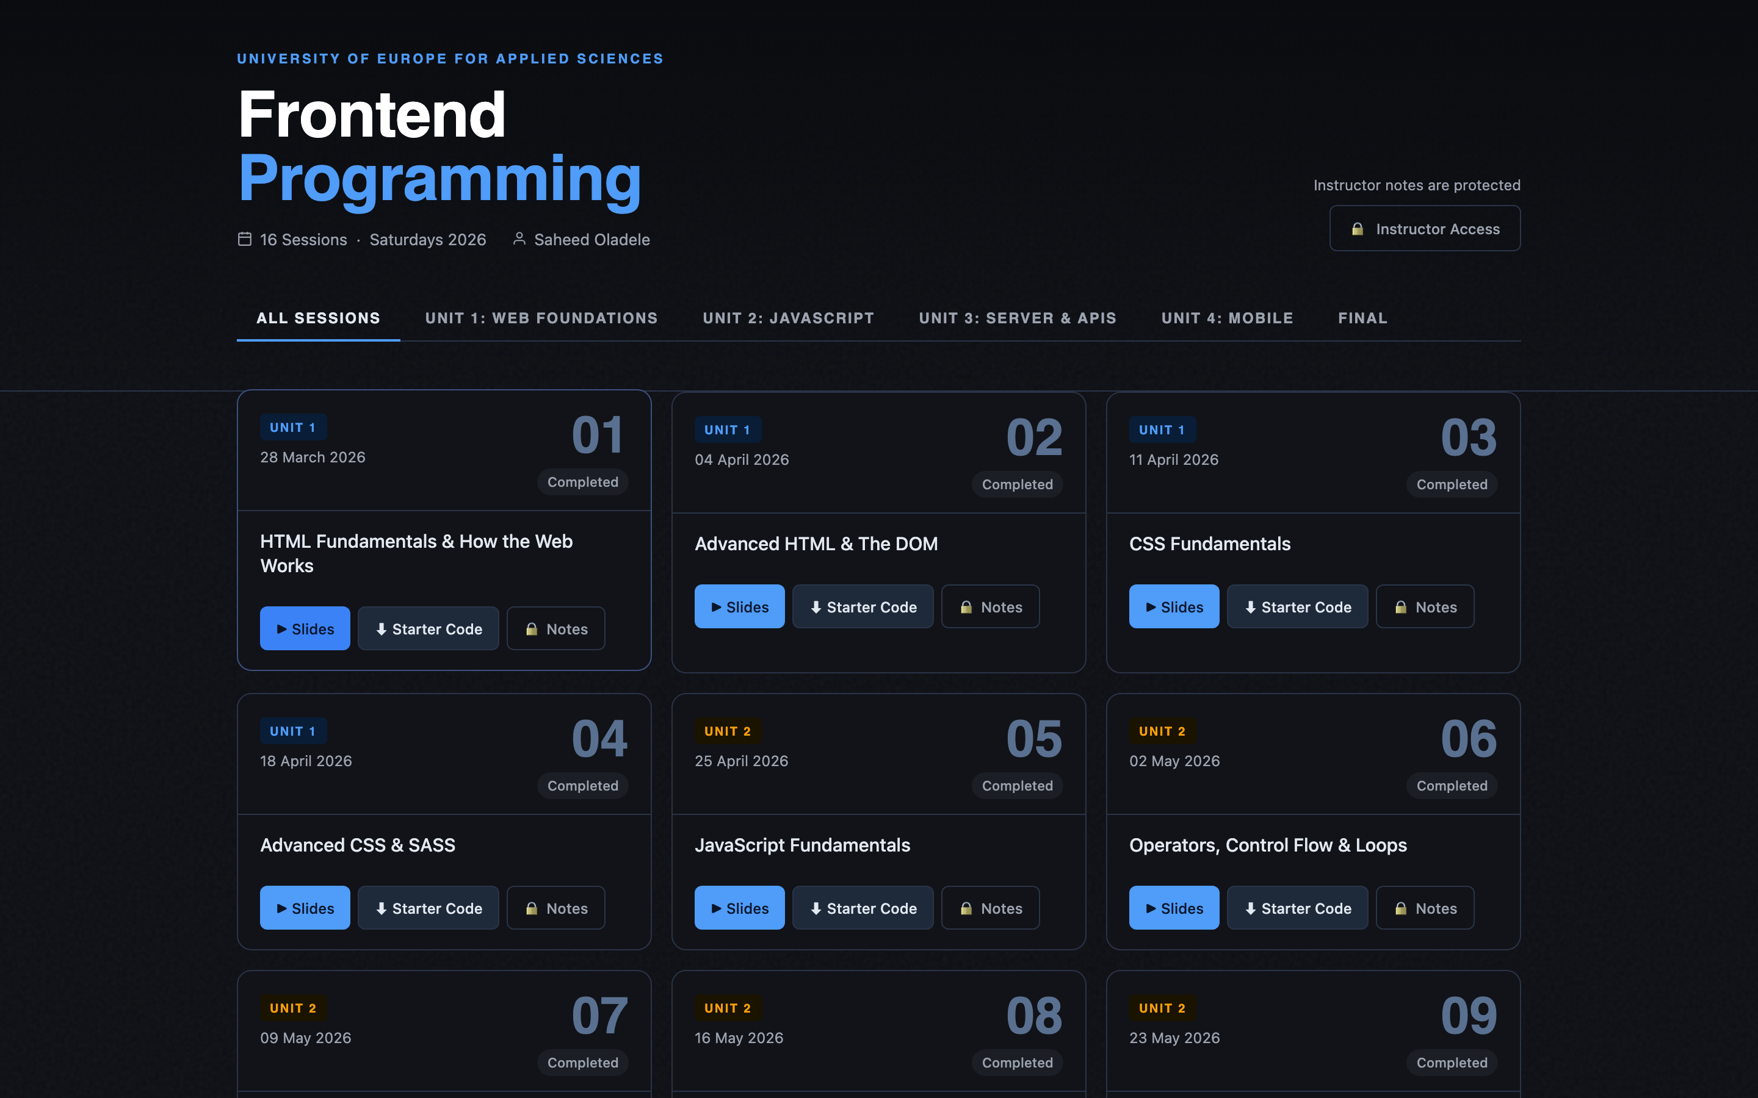Click Completed badge on session 07
Viewport: 1758px width, 1098px height.
coord(582,1063)
